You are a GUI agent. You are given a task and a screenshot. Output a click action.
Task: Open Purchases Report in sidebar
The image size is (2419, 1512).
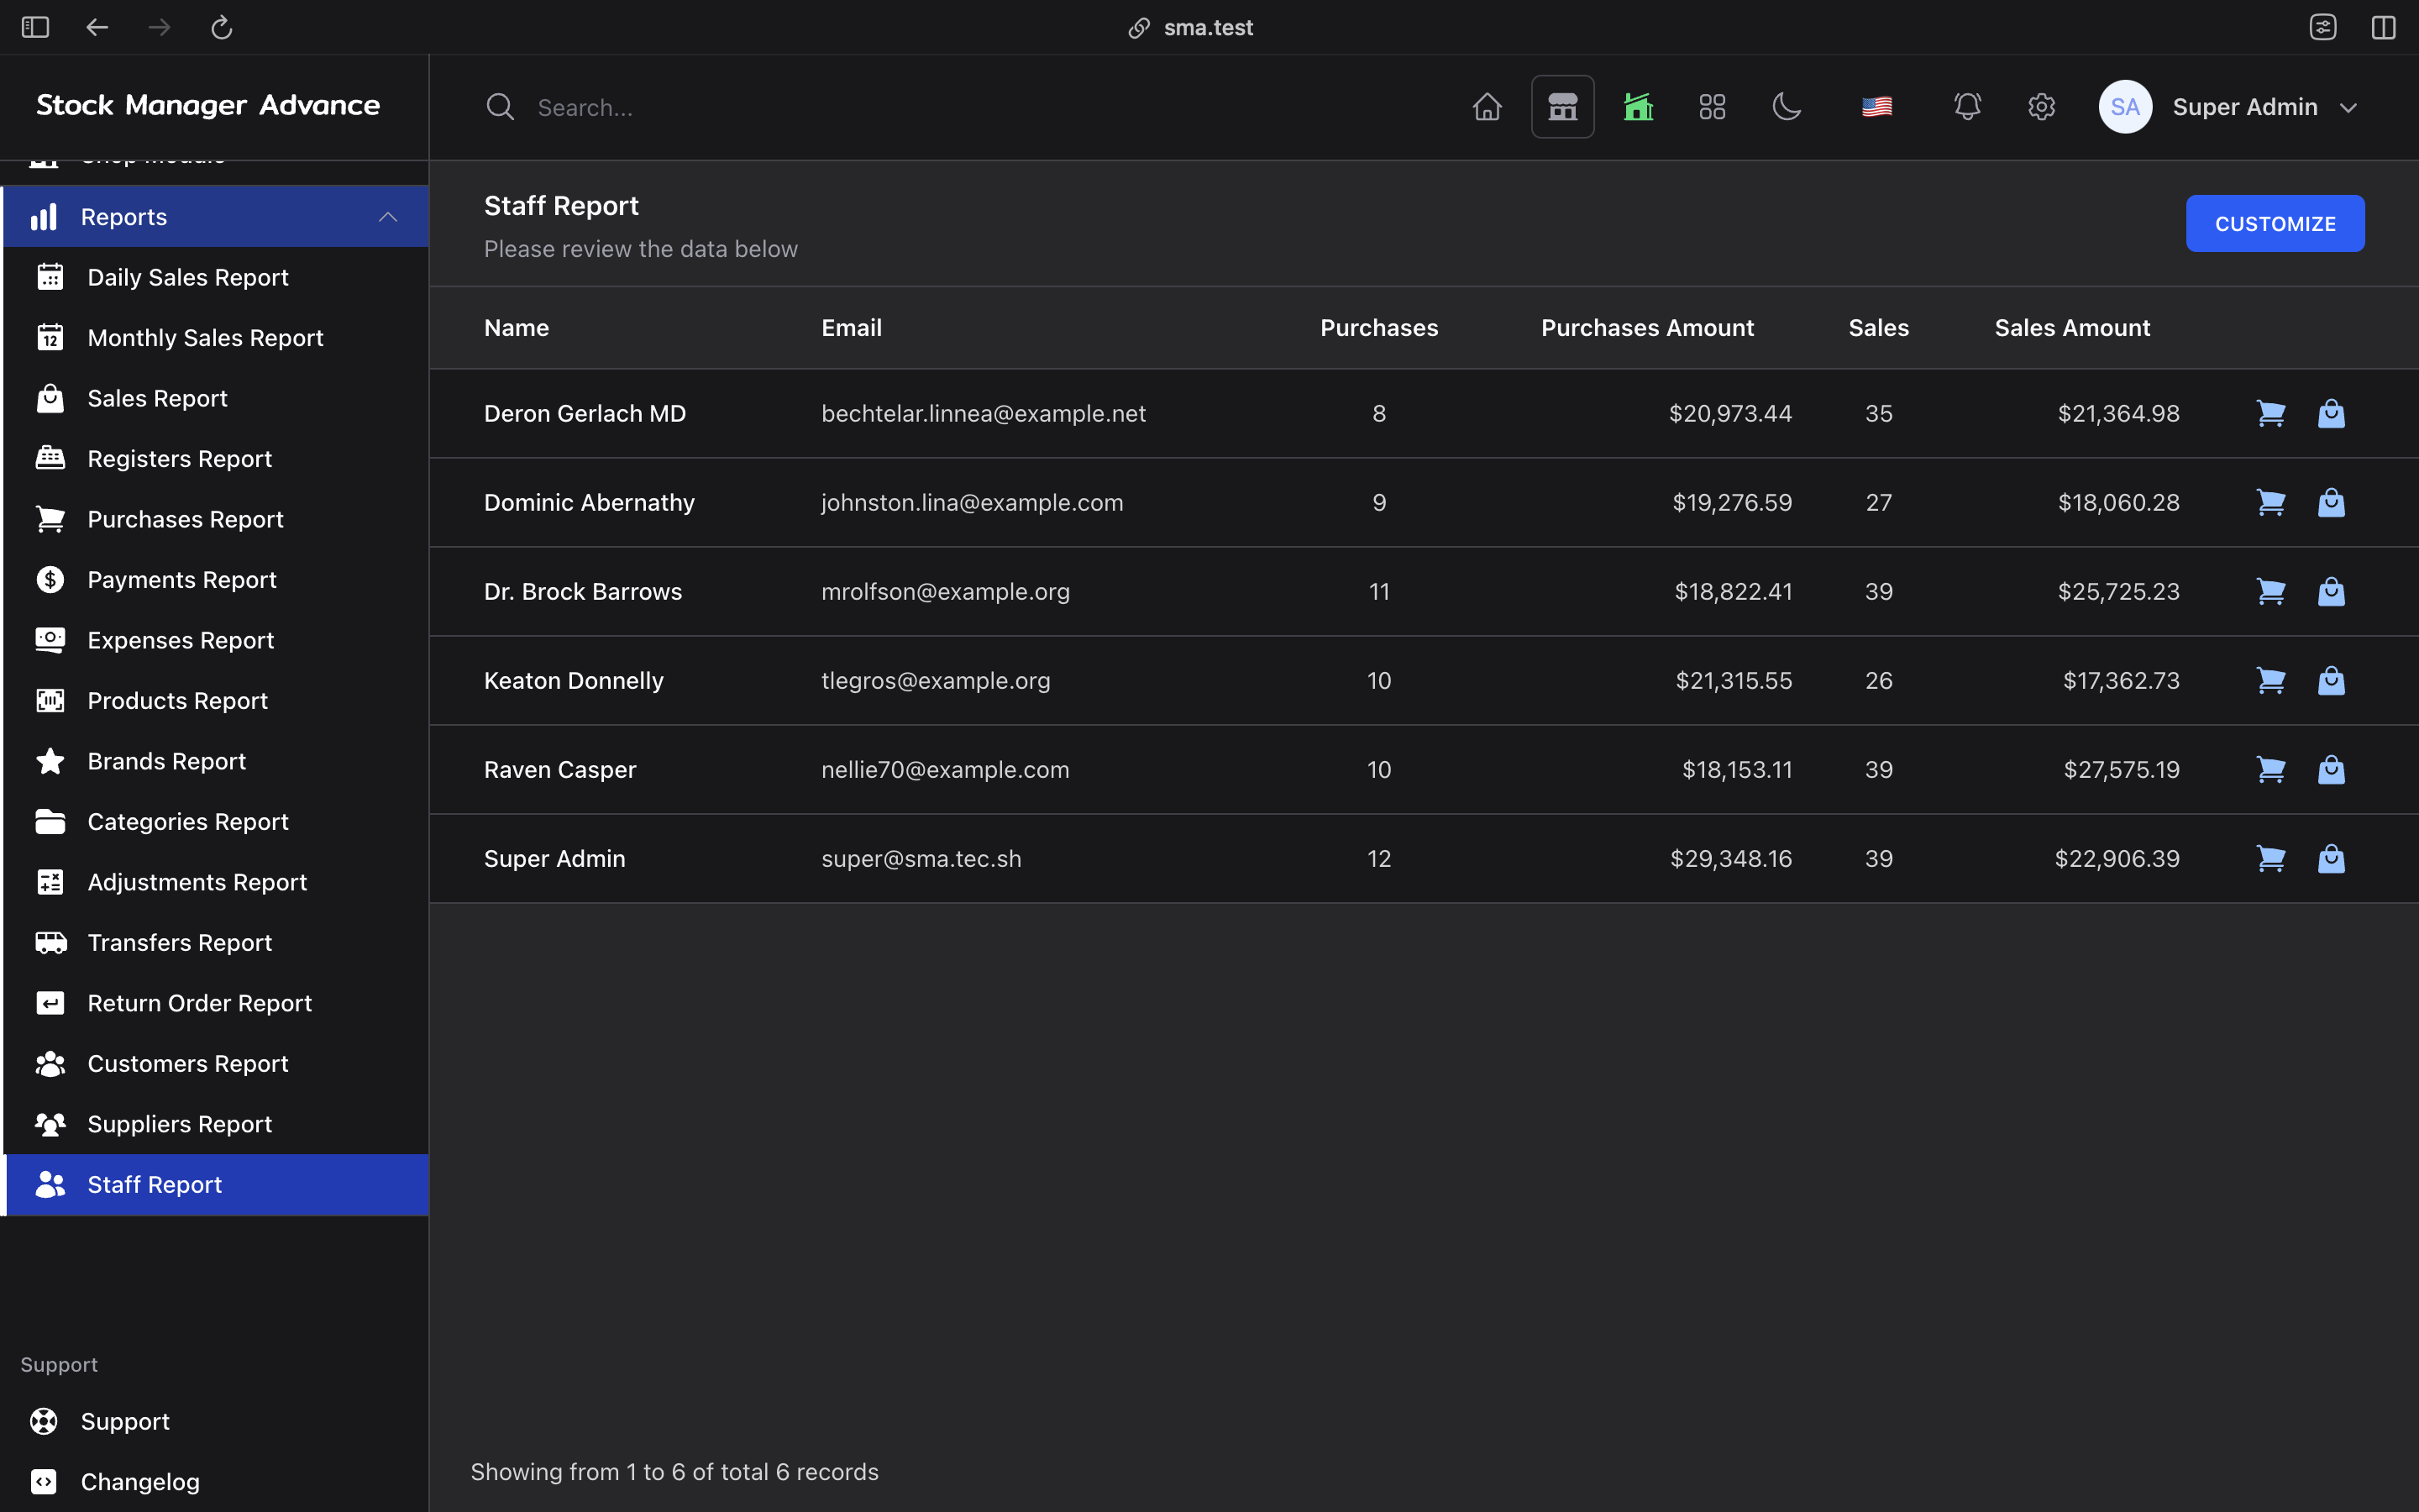(216, 520)
